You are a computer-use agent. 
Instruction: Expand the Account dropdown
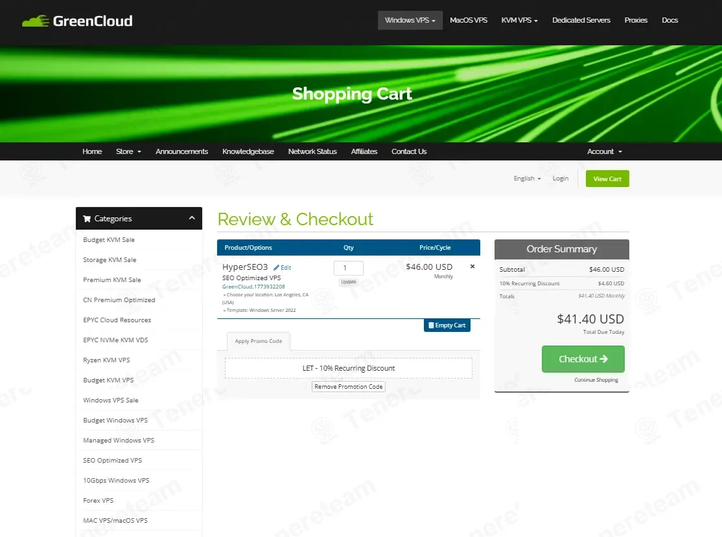click(x=604, y=151)
